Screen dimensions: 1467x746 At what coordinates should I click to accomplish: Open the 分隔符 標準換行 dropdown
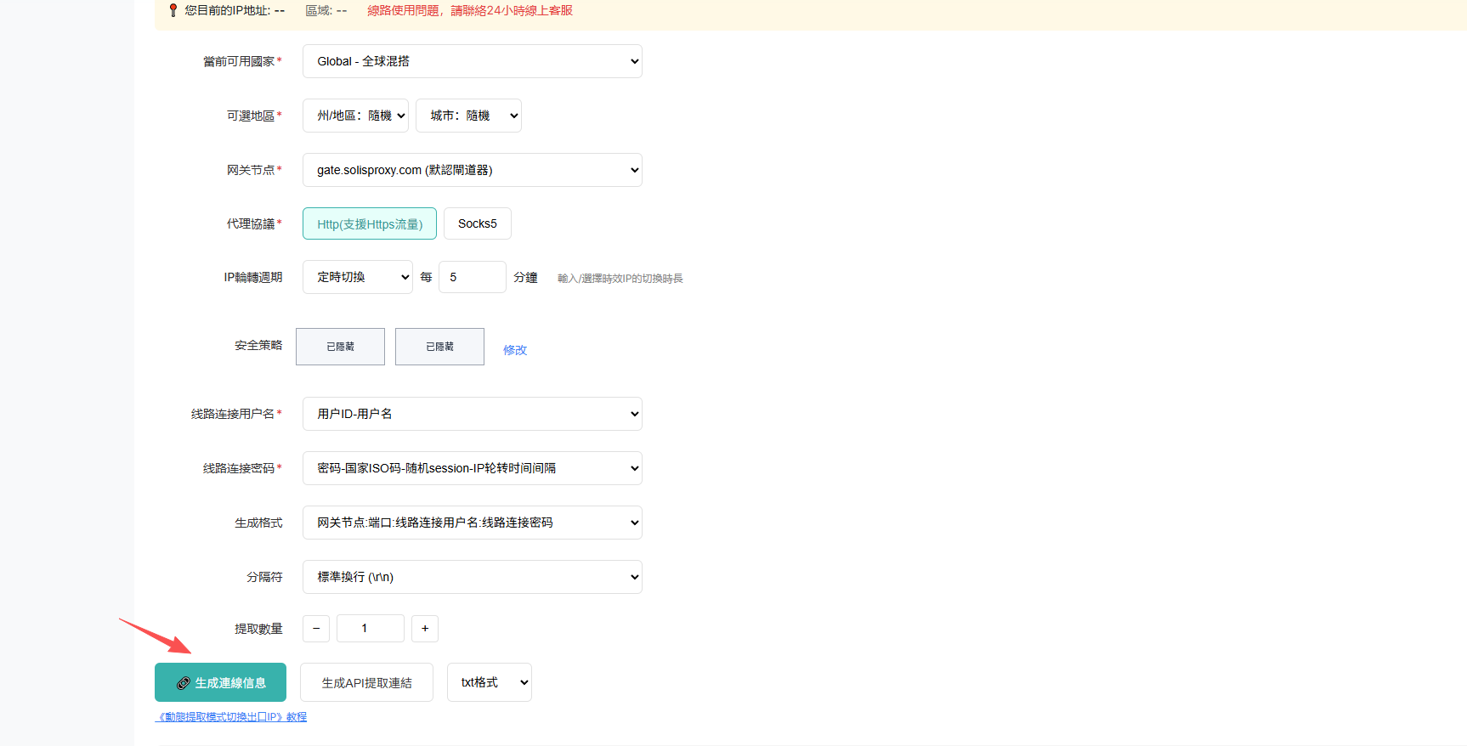point(472,577)
